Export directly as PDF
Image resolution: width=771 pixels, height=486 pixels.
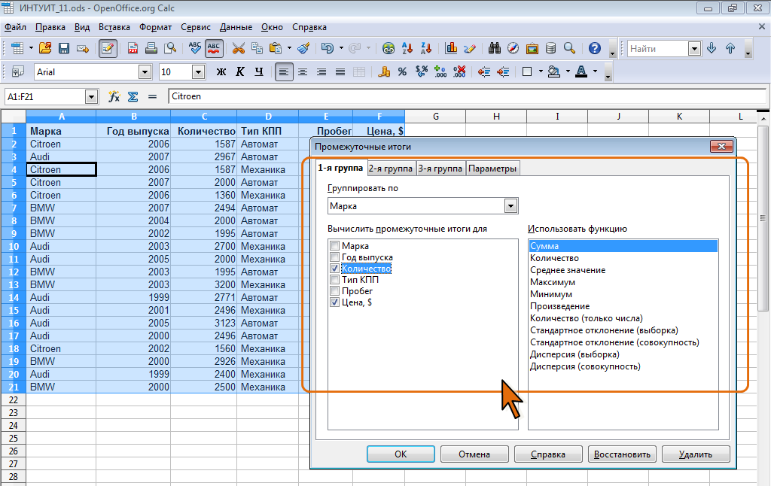pos(133,48)
